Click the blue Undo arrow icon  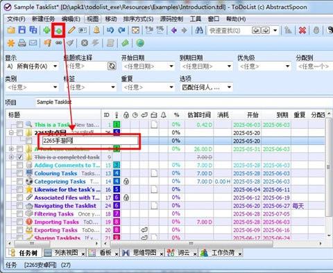[x=110, y=30]
